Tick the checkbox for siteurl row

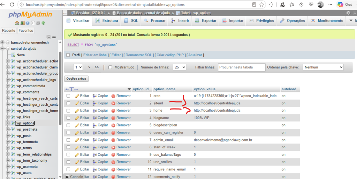68,103
